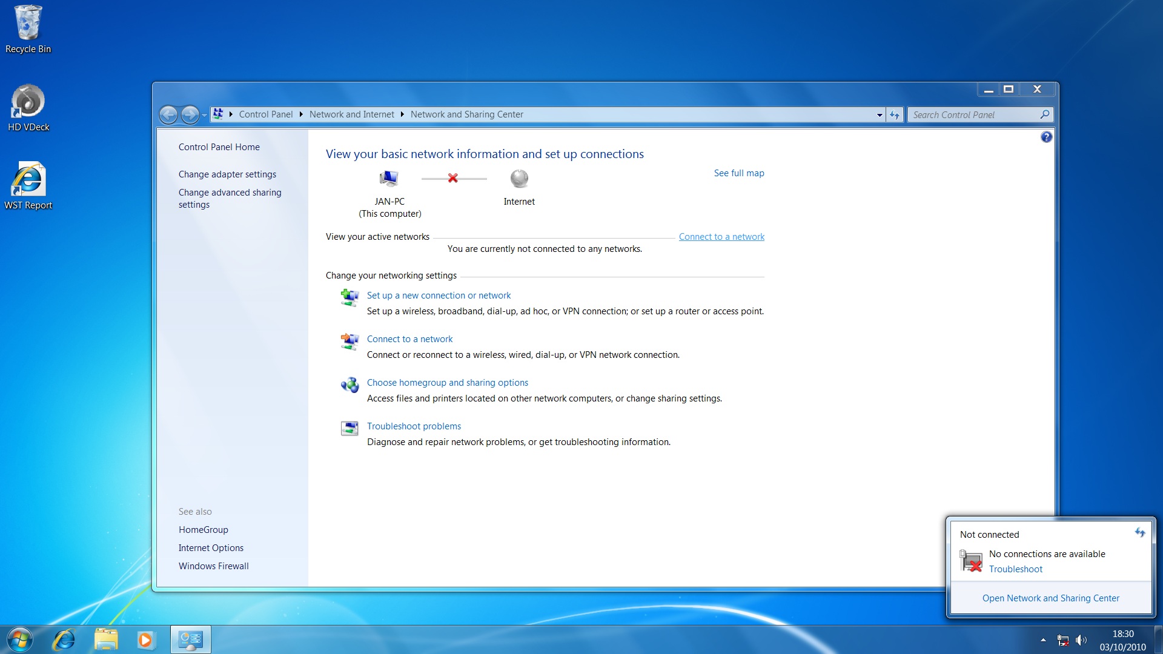Viewport: 1163px width, 654px height.
Task: Click the Control Panel icon in address bar
Action: [218, 114]
